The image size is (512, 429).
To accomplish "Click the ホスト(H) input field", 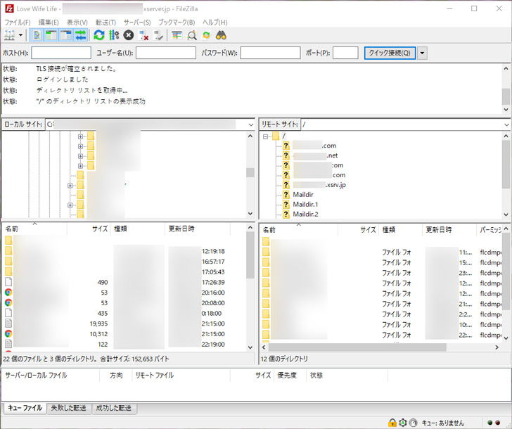I will 60,53.
